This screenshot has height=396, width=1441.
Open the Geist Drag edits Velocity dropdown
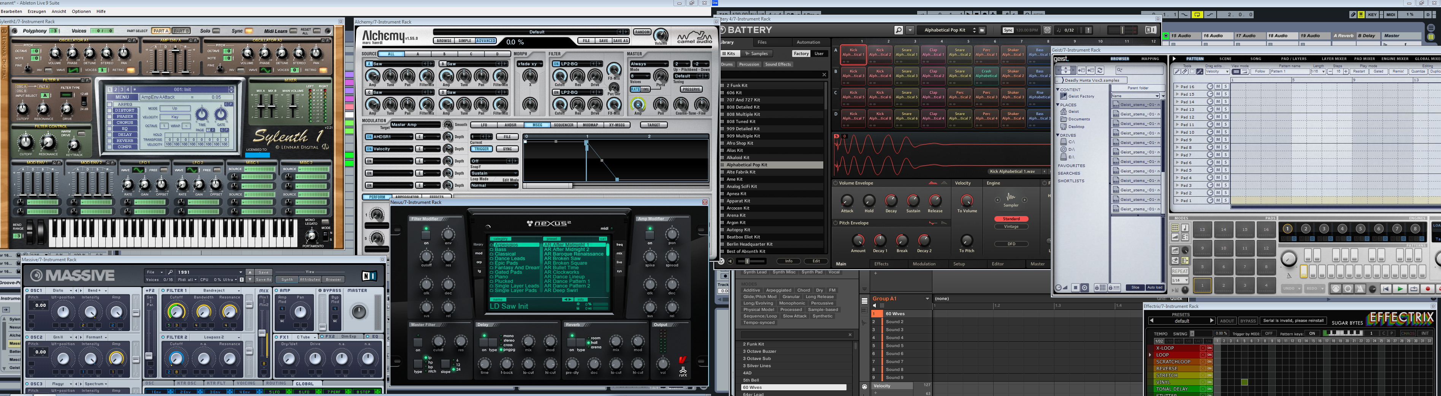pyautogui.click(x=1218, y=71)
